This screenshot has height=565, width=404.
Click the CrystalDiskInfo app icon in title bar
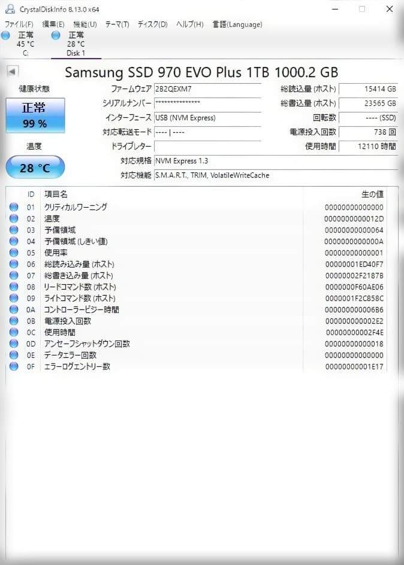[x=10, y=9]
